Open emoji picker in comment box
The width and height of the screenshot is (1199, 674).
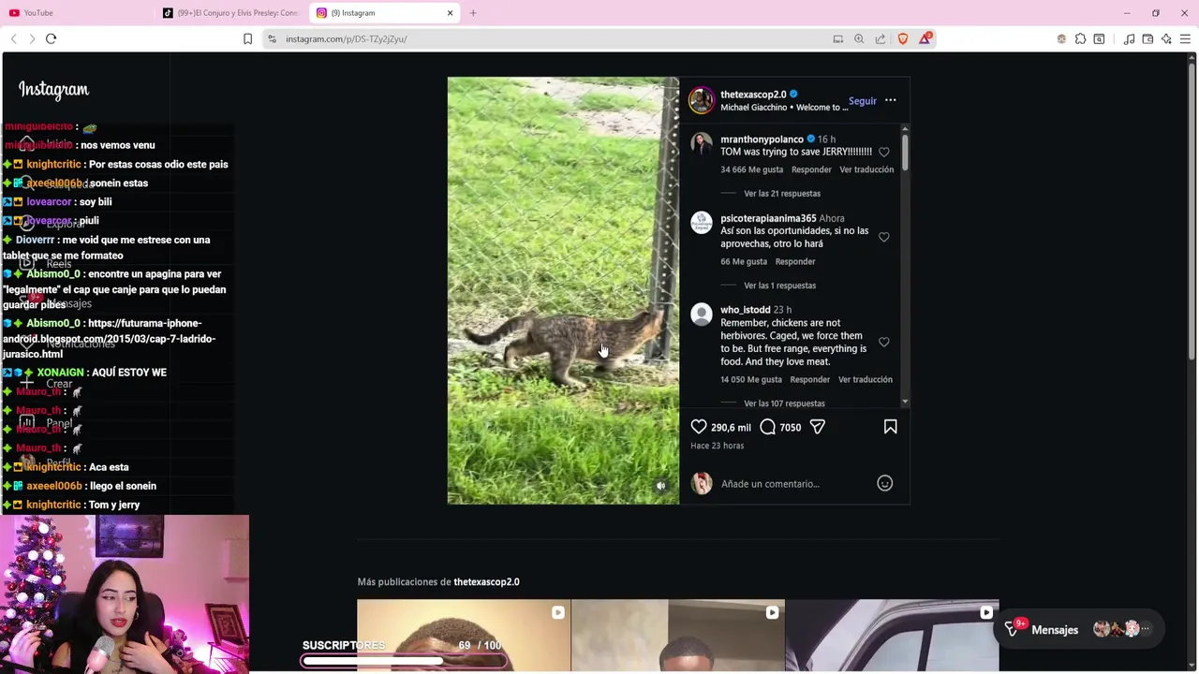pyautogui.click(x=884, y=483)
